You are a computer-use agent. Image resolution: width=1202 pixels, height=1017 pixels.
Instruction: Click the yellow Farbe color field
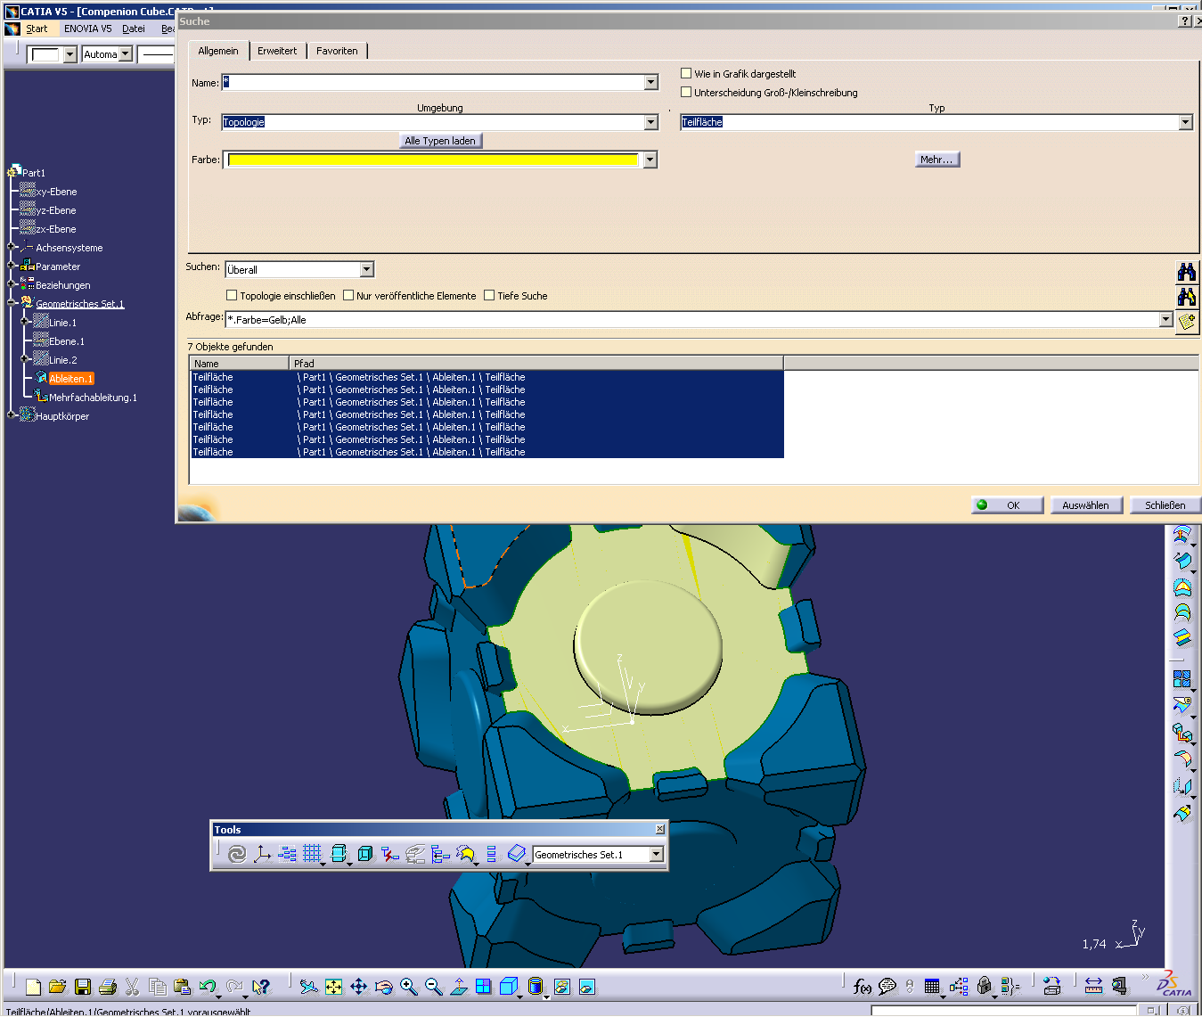pos(433,160)
